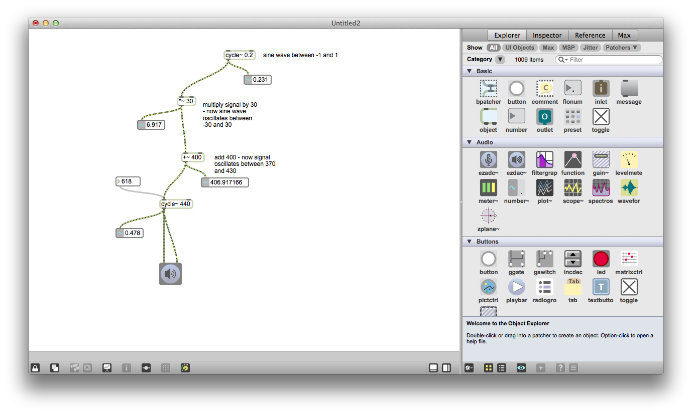692x414 pixels.
Task: Select the Reference tab
Action: (590, 35)
